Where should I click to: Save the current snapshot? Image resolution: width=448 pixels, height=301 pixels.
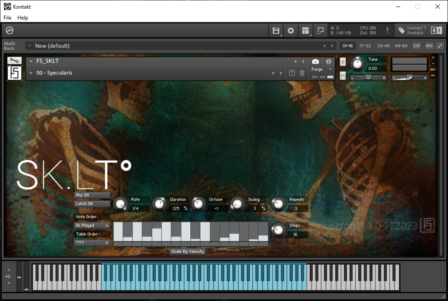(x=292, y=73)
